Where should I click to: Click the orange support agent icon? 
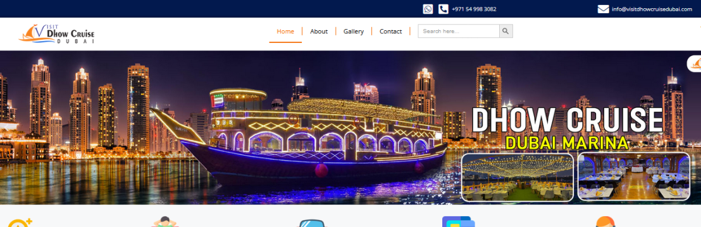[x=605, y=222]
